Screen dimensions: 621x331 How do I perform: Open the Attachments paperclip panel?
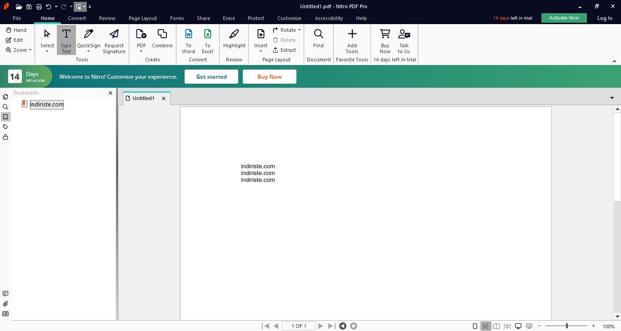[x=5, y=304]
